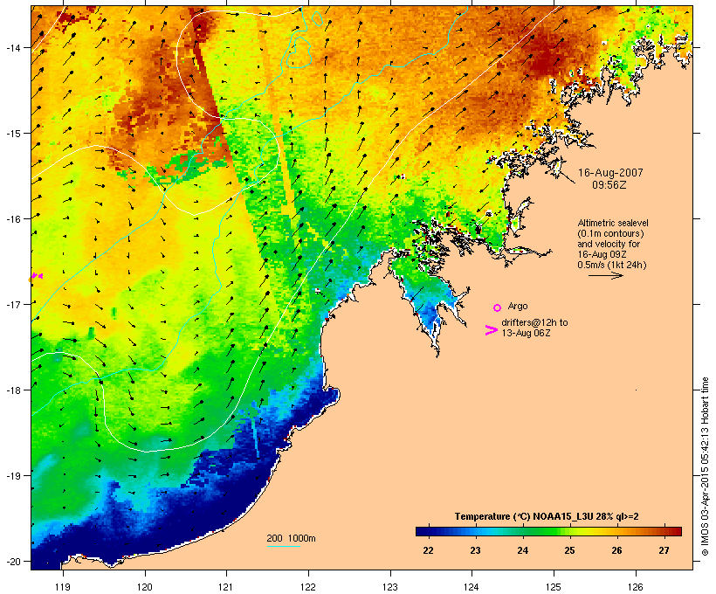Click the magenta drifter arrow legend symbol
Viewport: 716px width, 594px height.
point(492,330)
